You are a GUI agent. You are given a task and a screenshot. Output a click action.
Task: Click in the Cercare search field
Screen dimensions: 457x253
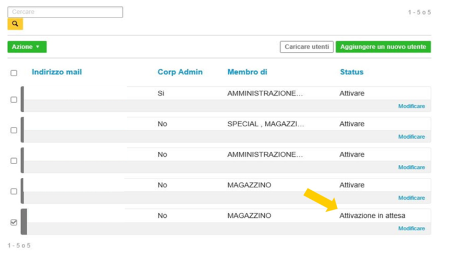point(65,12)
